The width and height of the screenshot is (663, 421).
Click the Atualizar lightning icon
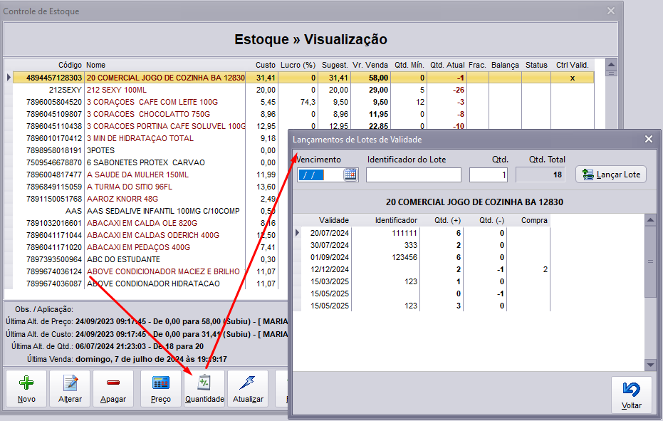pyautogui.click(x=247, y=383)
